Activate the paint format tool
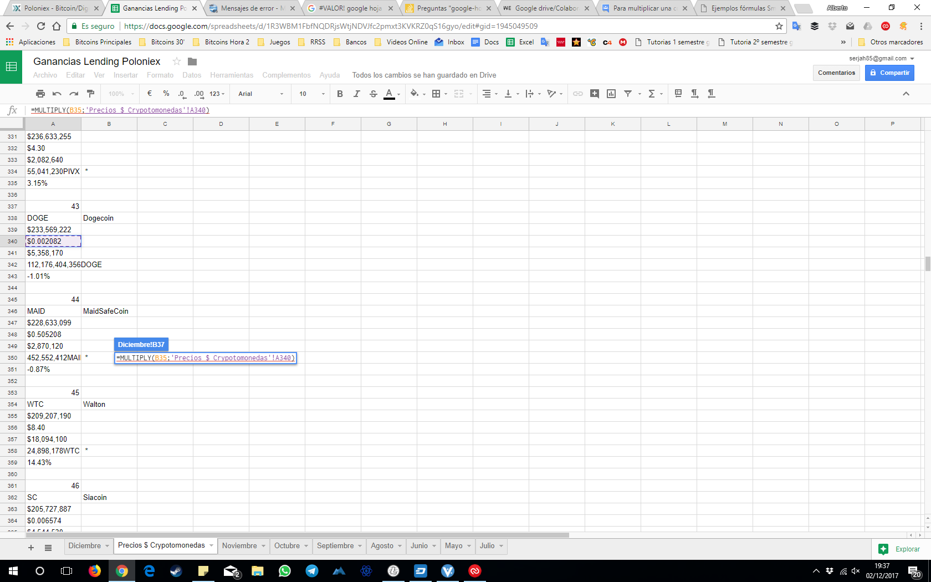Screen dimensions: 931x582 [x=91, y=94]
